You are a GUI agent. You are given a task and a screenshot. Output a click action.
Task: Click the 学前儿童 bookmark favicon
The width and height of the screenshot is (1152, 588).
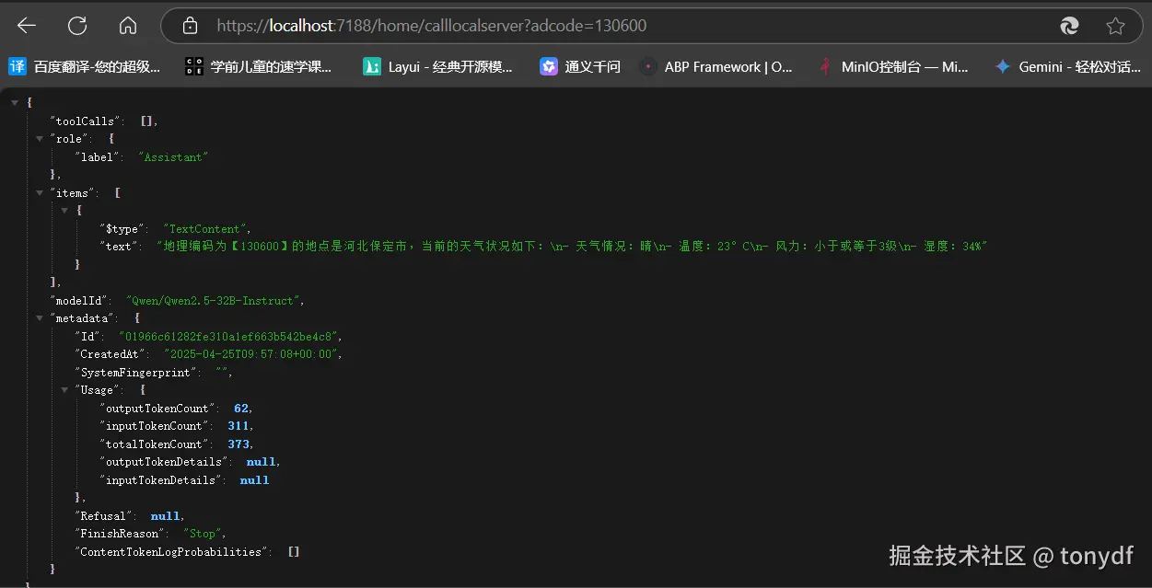pos(193,66)
